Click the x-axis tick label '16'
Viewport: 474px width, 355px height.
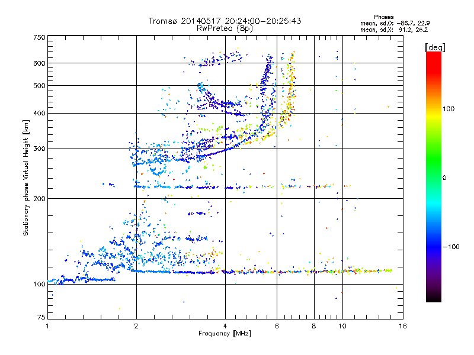[x=403, y=326]
